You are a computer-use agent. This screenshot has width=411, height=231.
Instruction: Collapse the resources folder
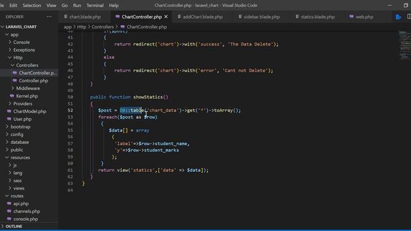click(20, 158)
